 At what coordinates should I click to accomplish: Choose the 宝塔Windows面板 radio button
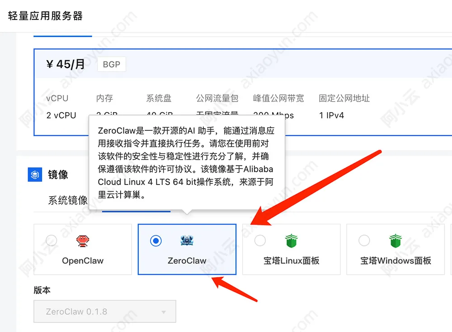[x=364, y=240]
